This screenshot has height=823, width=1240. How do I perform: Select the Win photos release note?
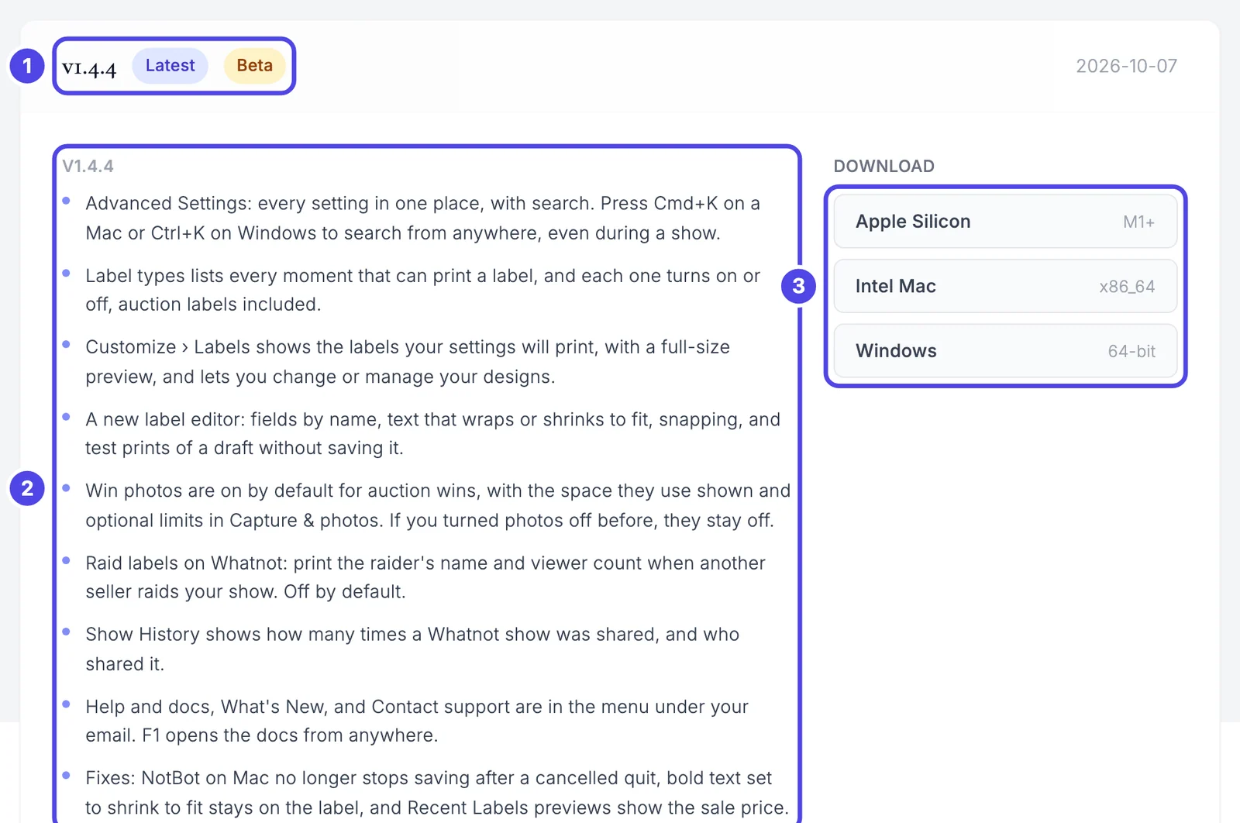438,505
